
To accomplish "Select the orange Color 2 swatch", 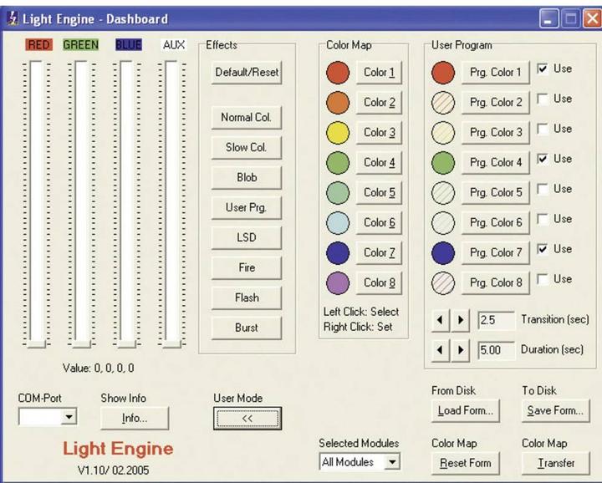I will 338,103.
